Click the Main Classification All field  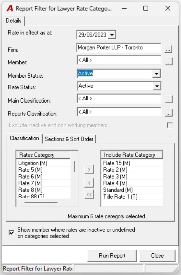119,99
